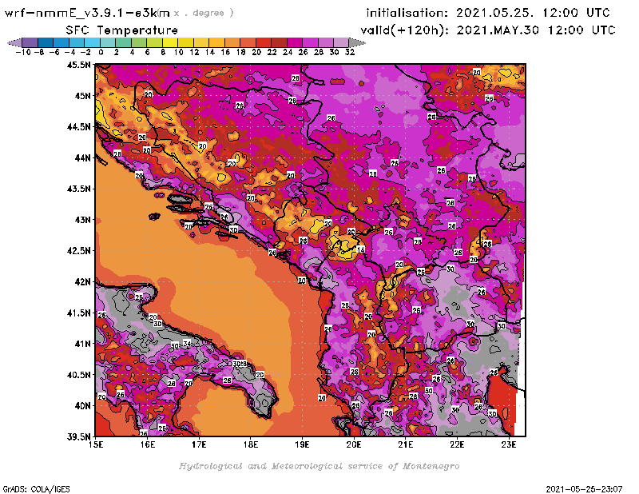Click the 15E longitude axis label
The image size is (639, 494).
click(96, 444)
